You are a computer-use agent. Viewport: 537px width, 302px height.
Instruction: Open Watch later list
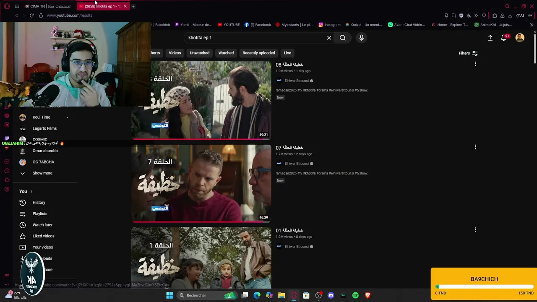pyautogui.click(x=42, y=225)
